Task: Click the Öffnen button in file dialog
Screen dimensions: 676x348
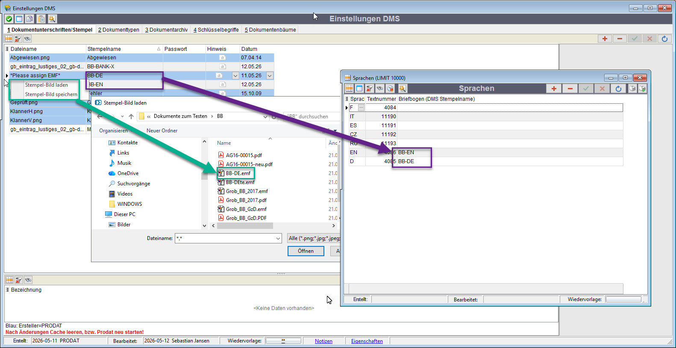Action: point(306,251)
